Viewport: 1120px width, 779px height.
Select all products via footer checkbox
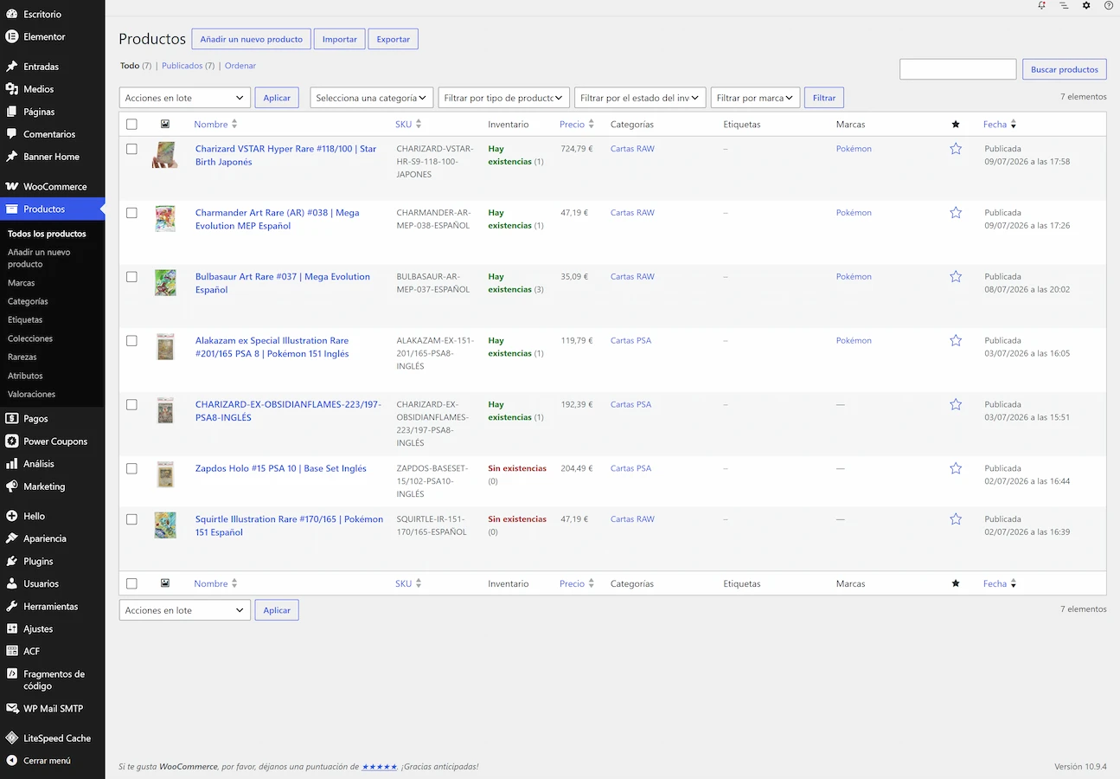coord(131,584)
